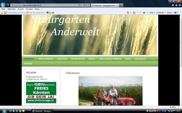Open the Zivilcourage Kärnten navigation link
The image size is (182, 113).
(x=110, y=59)
